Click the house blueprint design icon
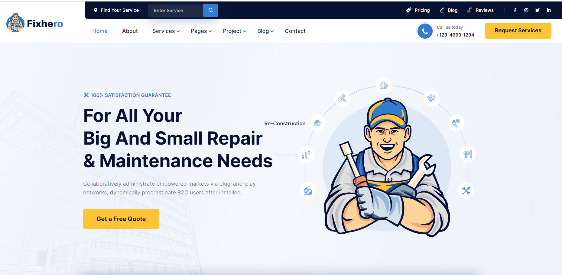This screenshot has height=275, width=562. click(x=308, y=190)
